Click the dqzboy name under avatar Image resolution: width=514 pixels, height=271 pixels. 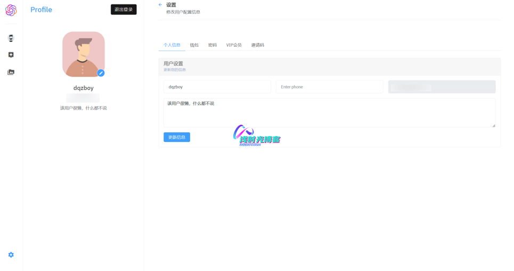pos(84,88)
